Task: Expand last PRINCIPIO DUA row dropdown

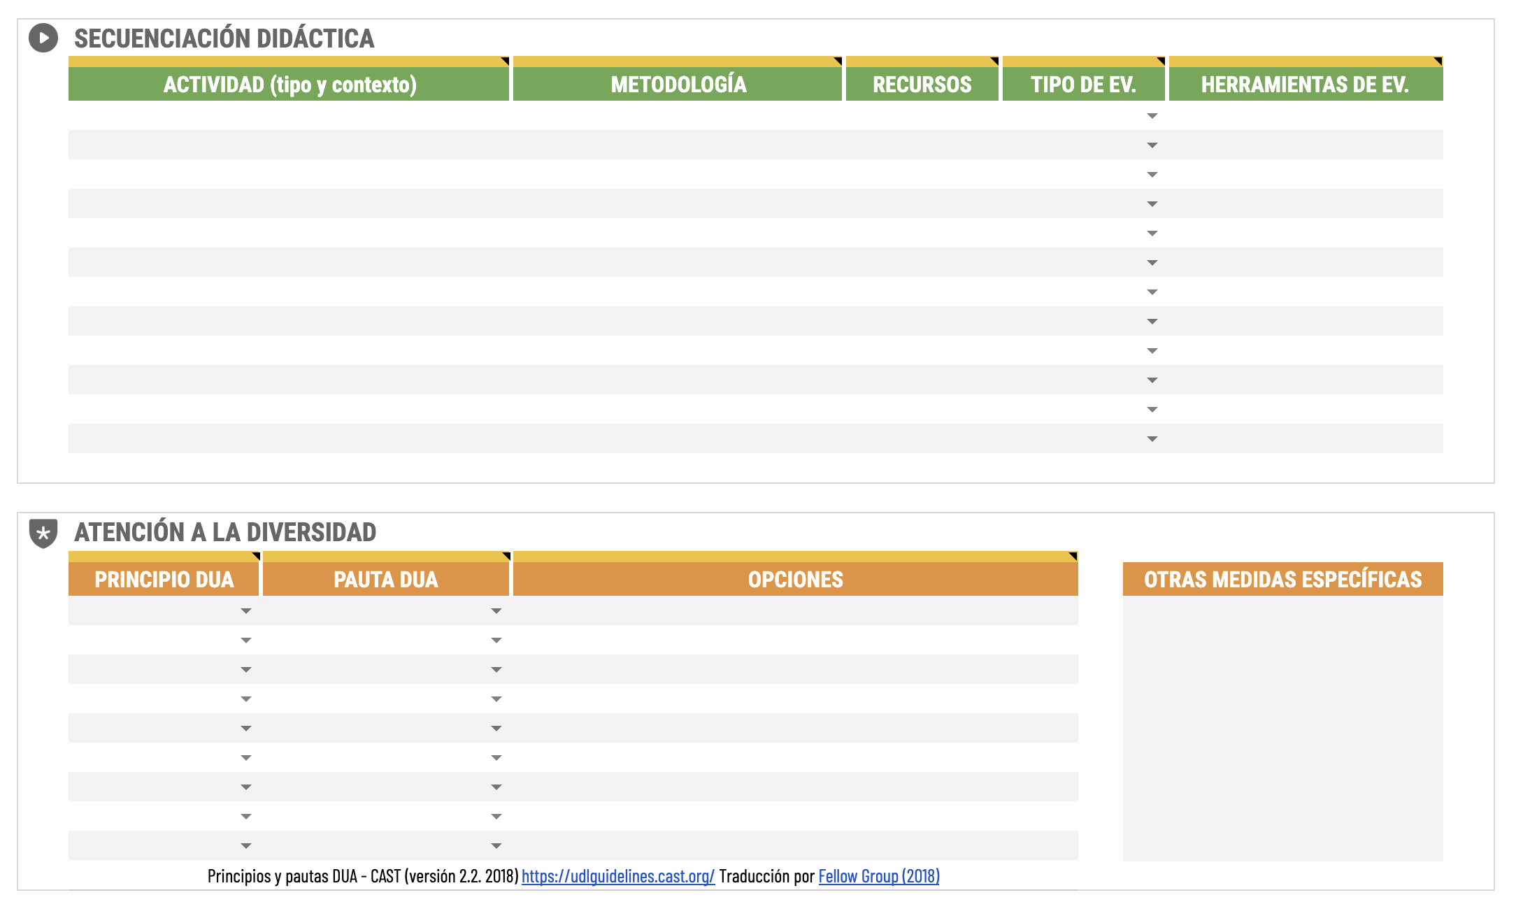Action: [246, 846]
